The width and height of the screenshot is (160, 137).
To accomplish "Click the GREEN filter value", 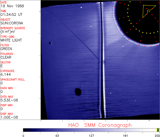I will [6, 49].
